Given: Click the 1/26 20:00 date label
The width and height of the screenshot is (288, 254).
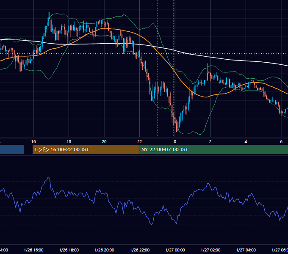Looking at the screenshot, I should tap(104, 250).
